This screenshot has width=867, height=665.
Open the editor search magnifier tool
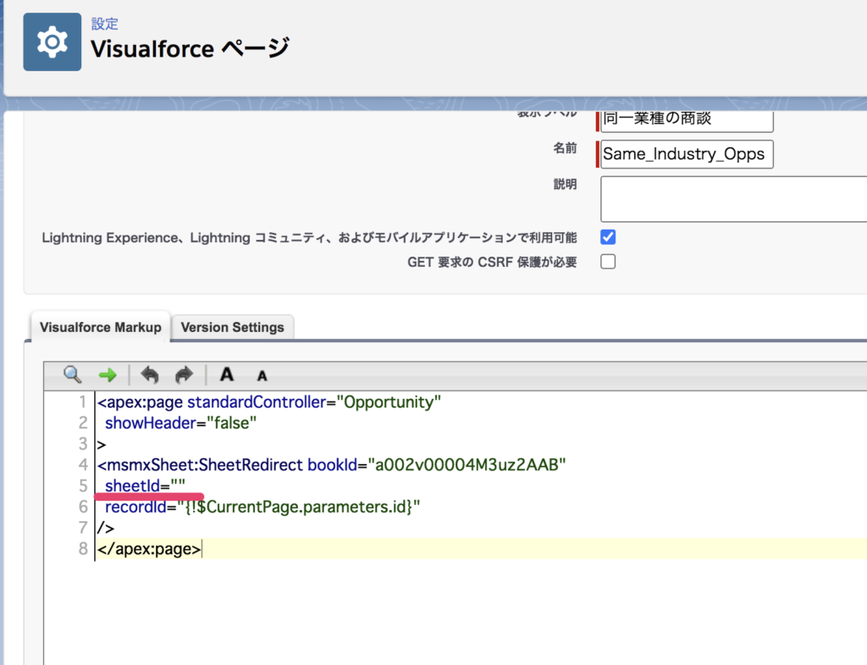pos(73,375)
